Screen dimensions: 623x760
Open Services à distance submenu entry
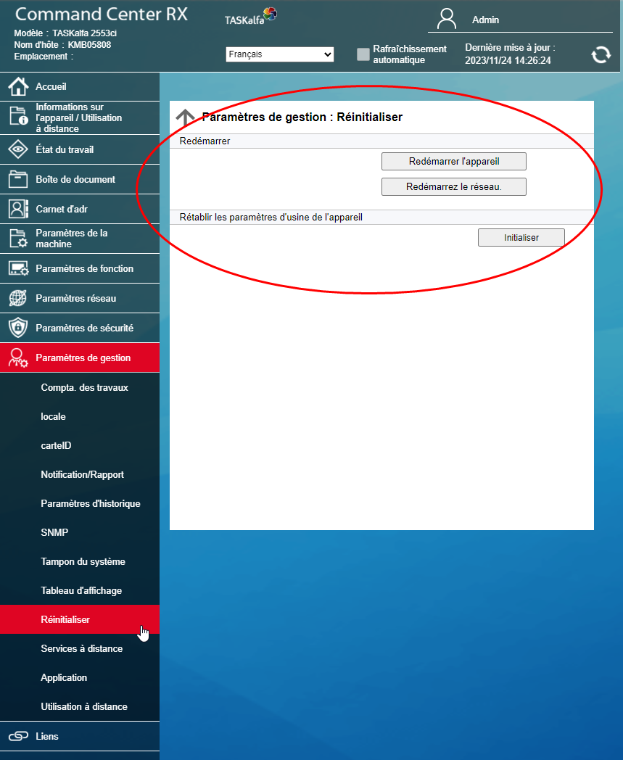(x=81, y=648)
